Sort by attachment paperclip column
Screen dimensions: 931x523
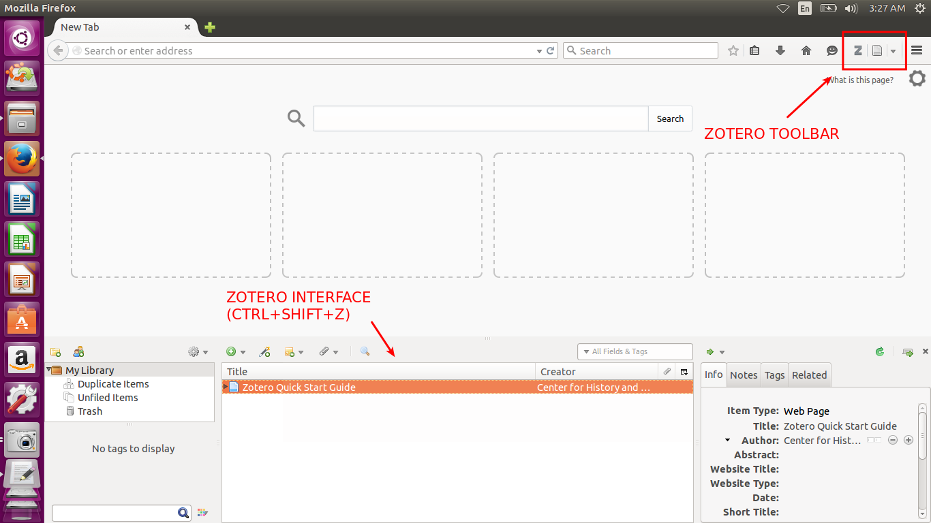click(667, 371)
